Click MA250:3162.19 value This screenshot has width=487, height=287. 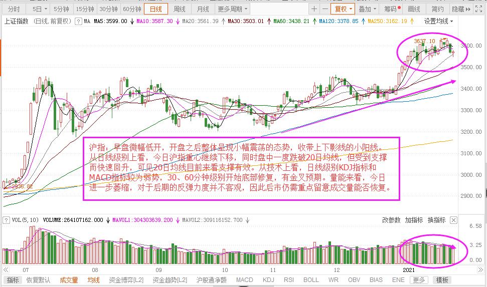pos(387,21)
